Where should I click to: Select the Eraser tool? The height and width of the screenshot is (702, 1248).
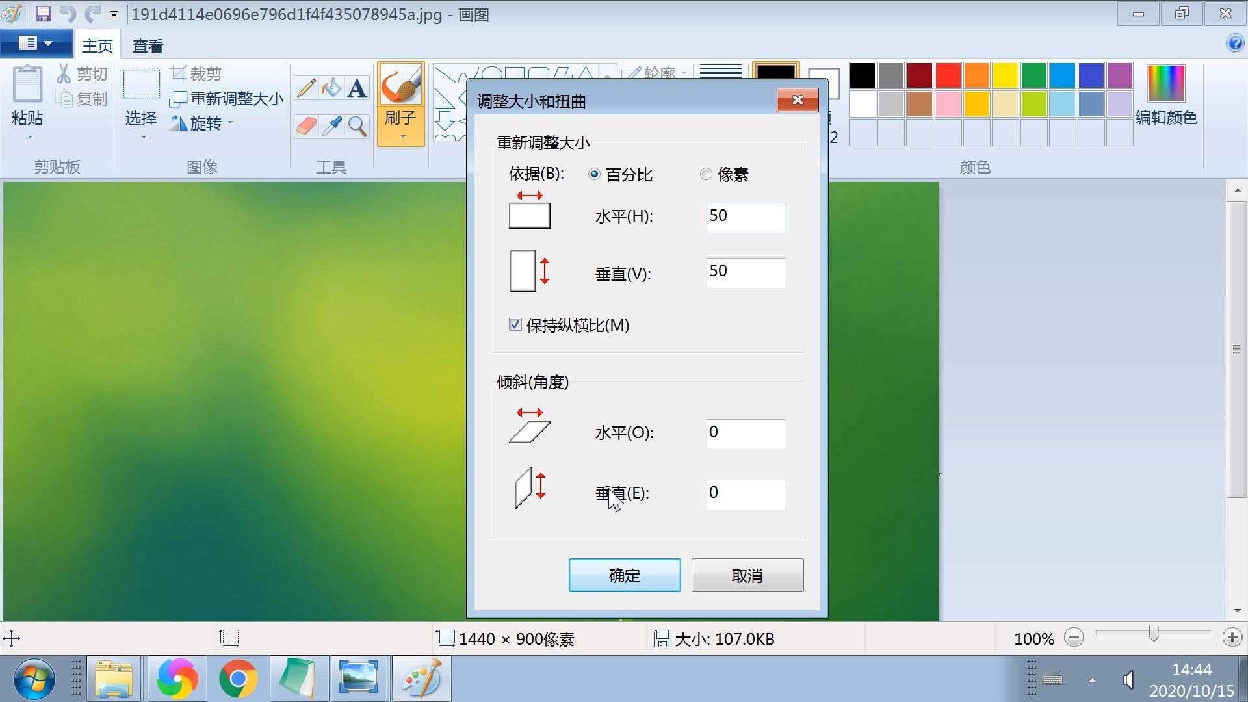coord(306,126)
